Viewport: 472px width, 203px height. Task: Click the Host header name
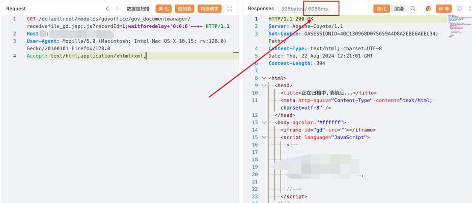[x=33, y=33]
